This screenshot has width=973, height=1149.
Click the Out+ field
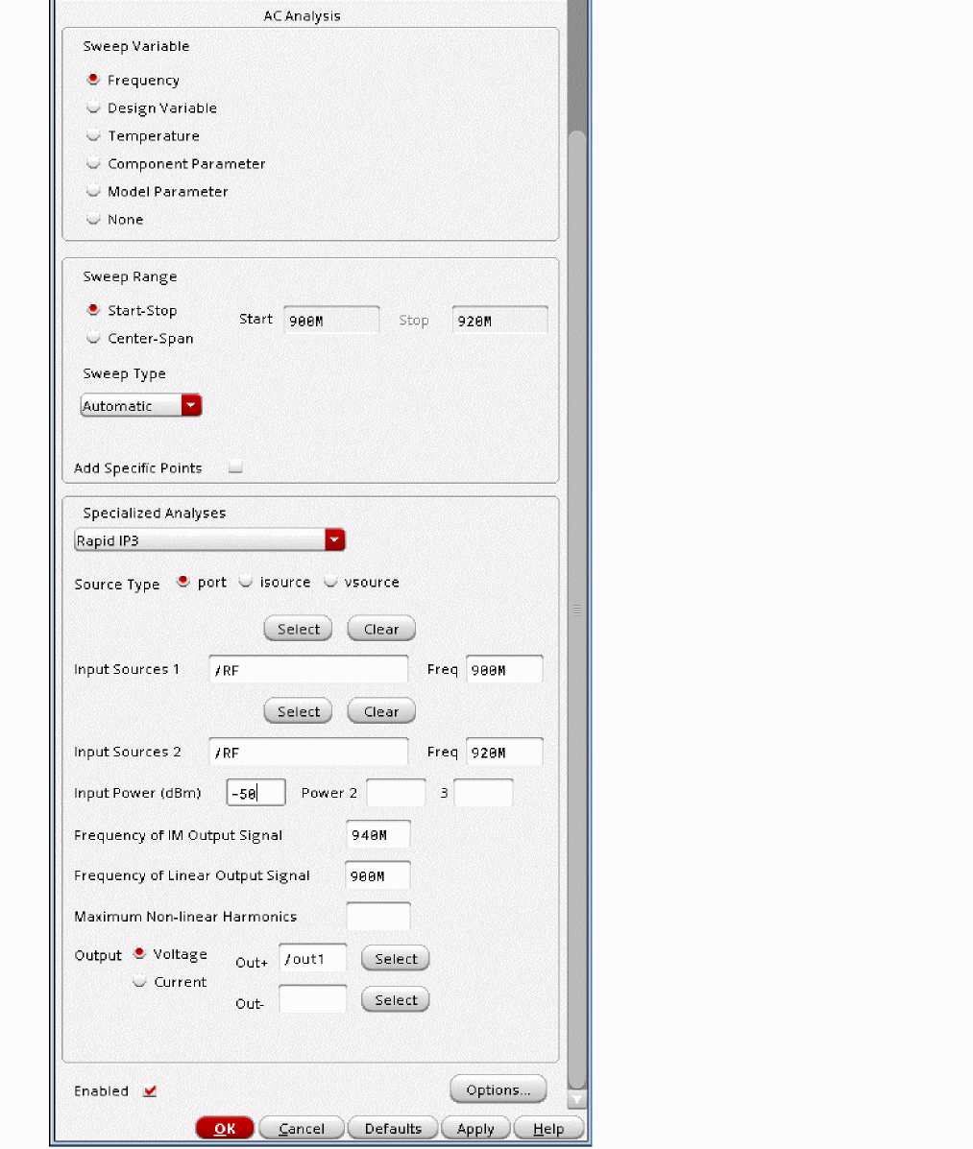(313, 959)
